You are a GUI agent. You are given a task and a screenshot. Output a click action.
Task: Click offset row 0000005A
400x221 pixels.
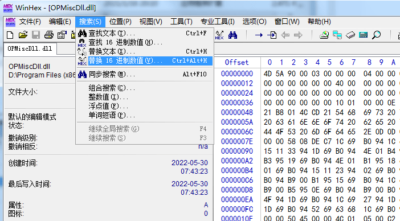[237, 122]
